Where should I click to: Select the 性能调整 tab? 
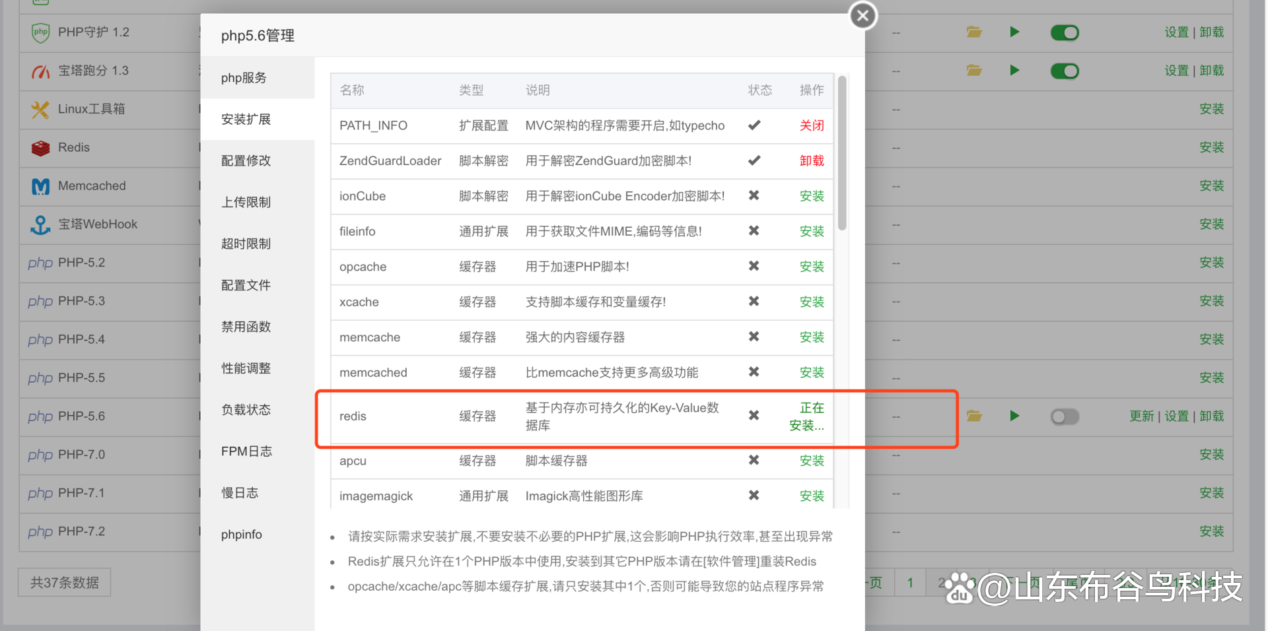pos(258,369)
